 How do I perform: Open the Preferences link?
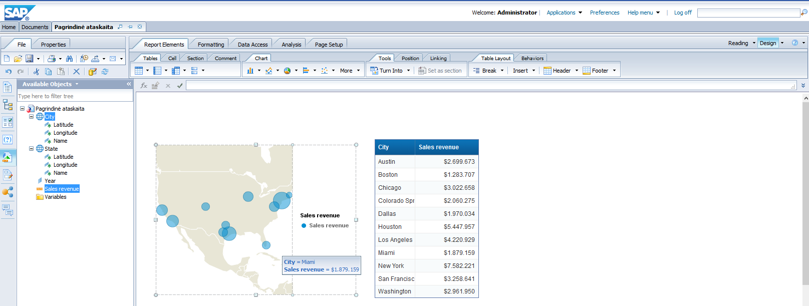click(604, 13)
